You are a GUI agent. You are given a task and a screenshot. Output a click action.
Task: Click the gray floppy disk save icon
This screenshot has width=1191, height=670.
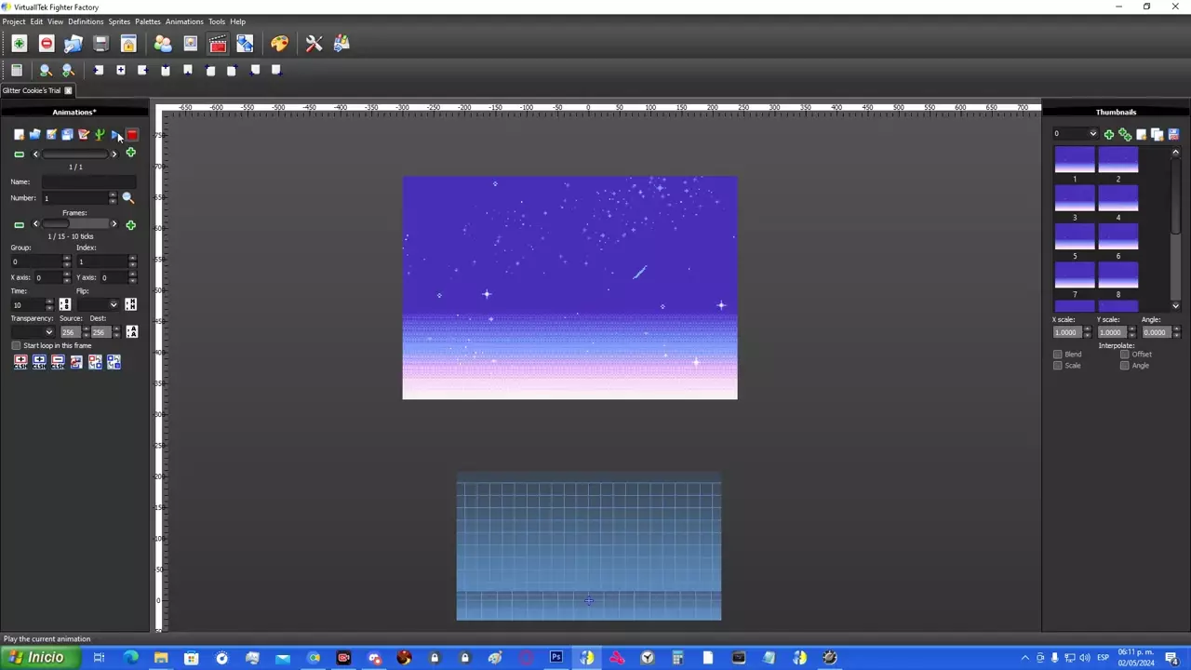pos(100,44)
